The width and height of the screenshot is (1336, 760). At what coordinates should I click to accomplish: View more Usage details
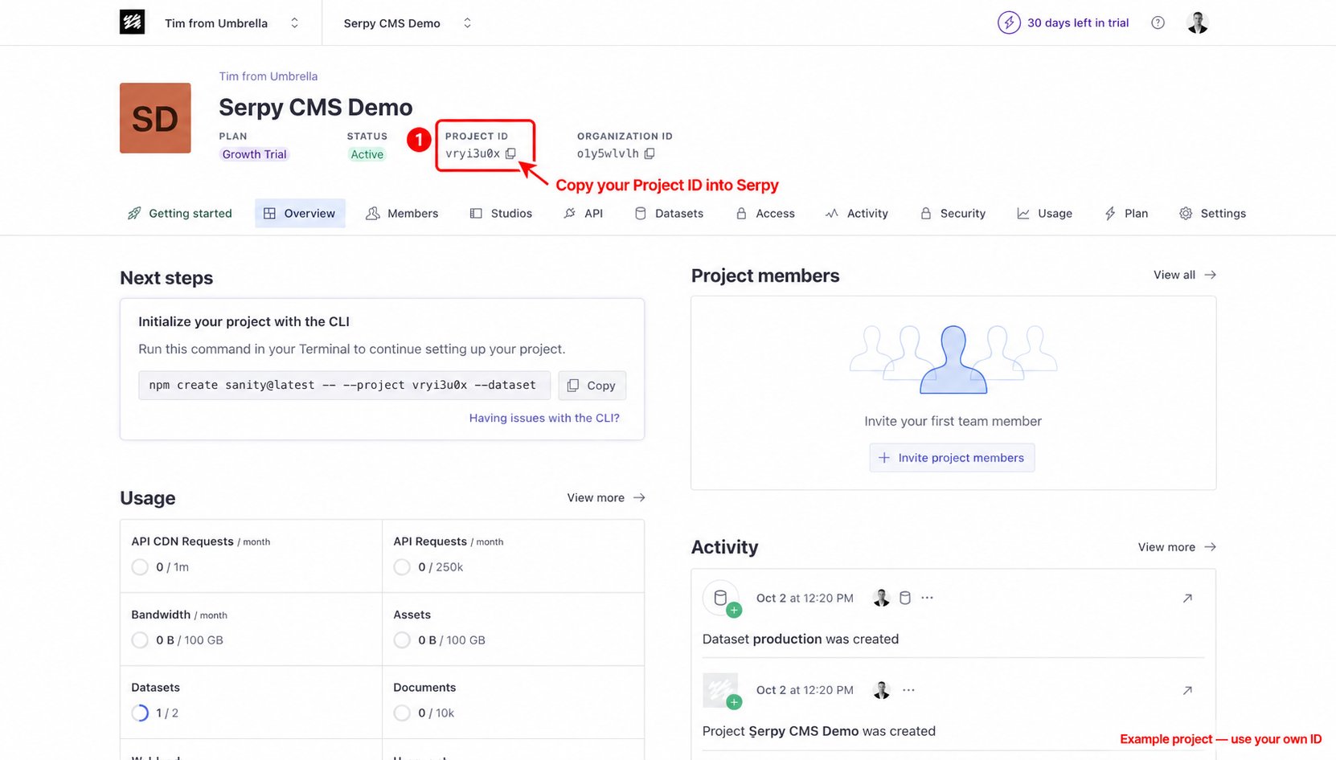coord(606,497)
